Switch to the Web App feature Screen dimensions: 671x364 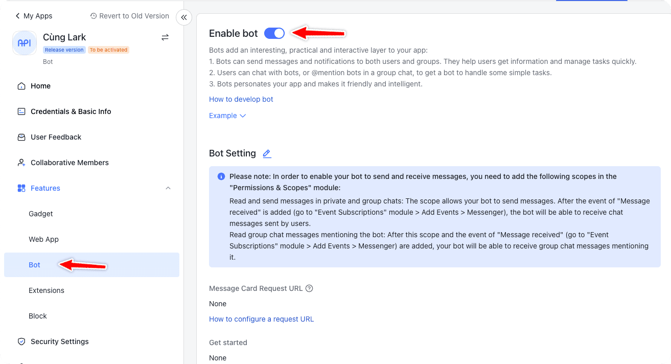[43, 239]
